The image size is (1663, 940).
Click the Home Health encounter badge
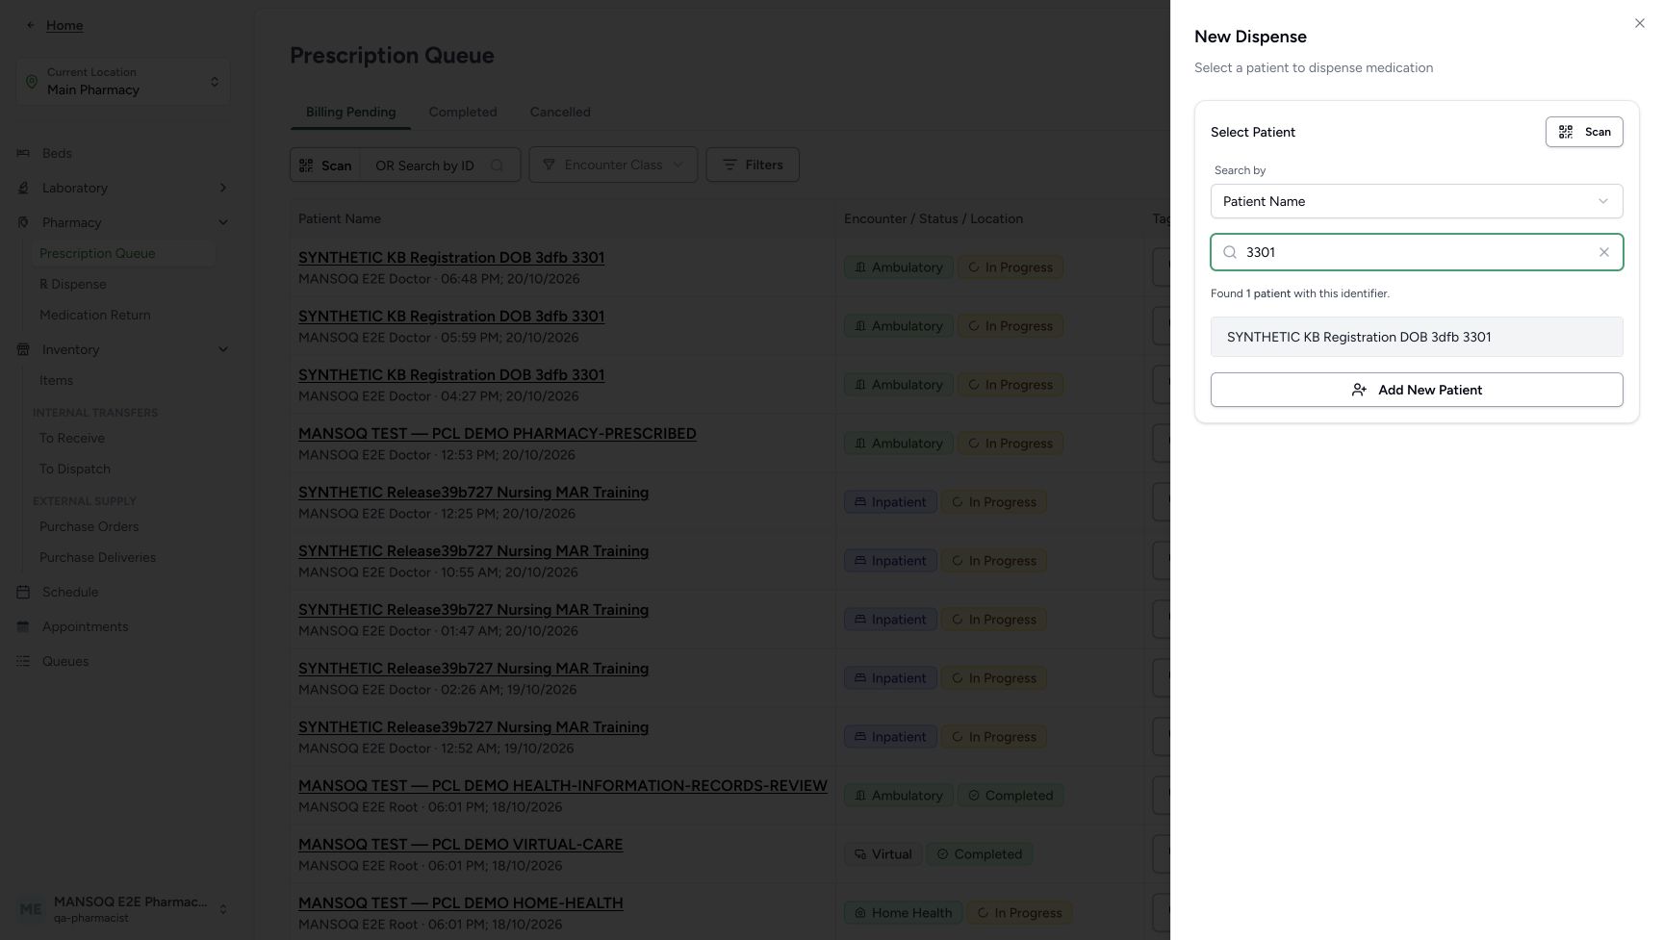pyautogui.click(x=904, y=913)
